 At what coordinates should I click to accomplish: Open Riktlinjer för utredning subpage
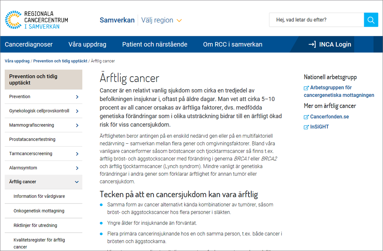(x=35, y=225)
